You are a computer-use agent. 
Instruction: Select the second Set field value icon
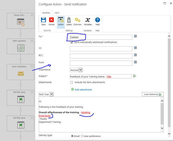tap(21, 125)
